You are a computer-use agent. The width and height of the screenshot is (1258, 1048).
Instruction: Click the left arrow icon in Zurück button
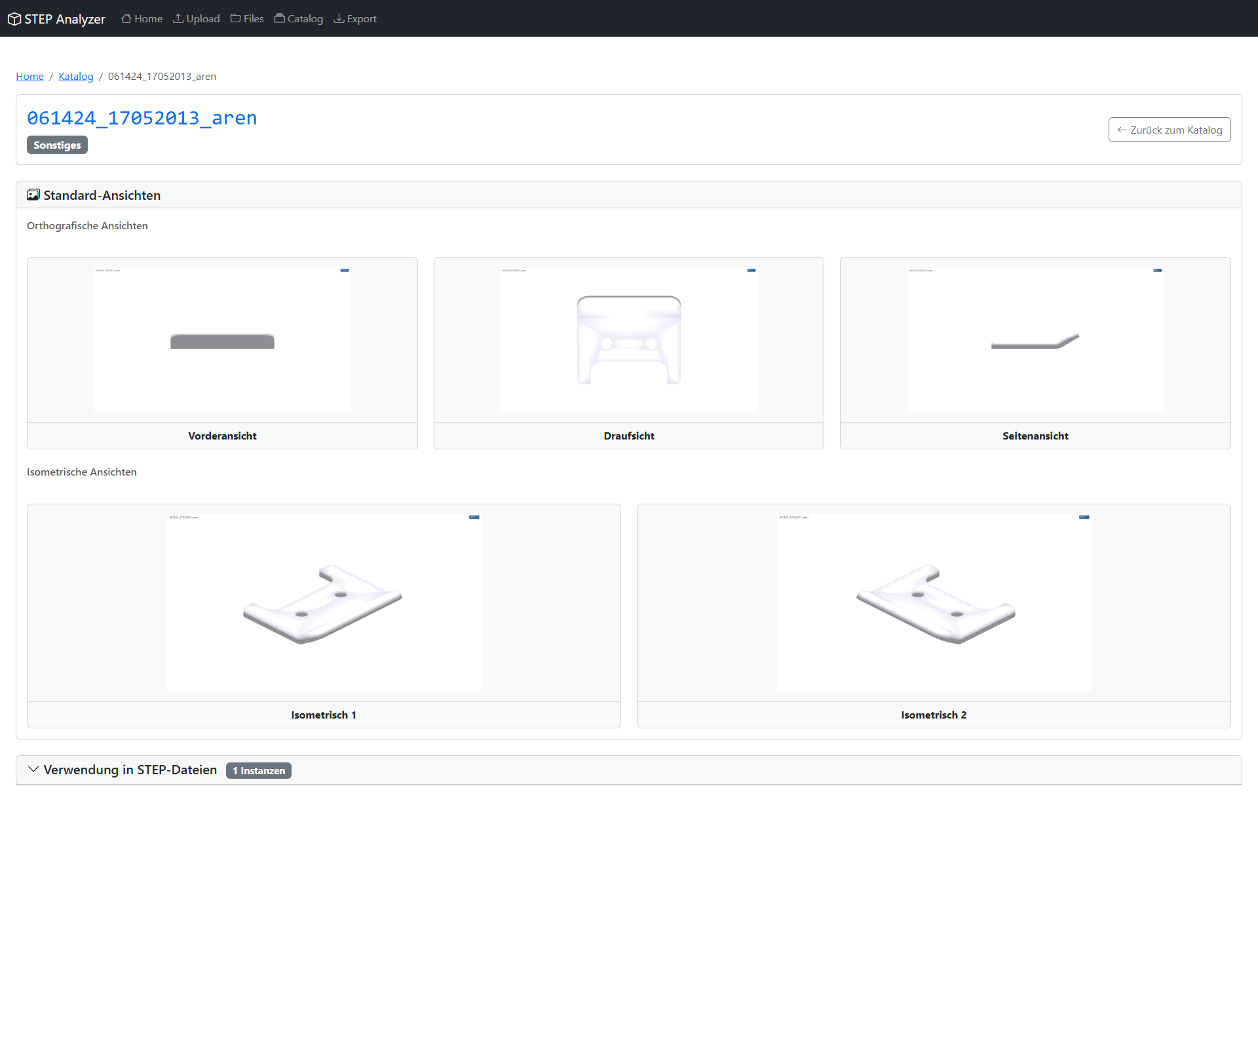coord(1122,130)
